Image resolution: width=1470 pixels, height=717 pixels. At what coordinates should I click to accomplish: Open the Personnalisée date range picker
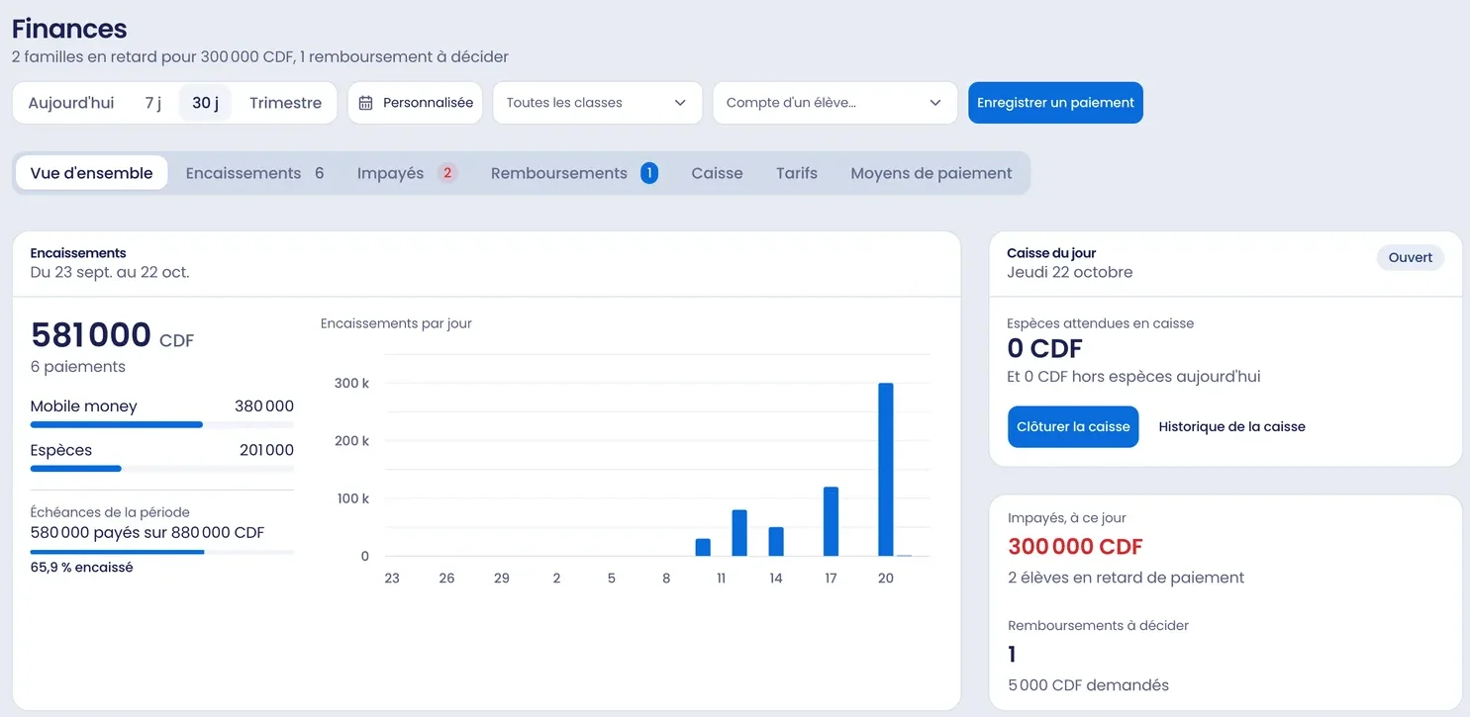coord(415,103)
